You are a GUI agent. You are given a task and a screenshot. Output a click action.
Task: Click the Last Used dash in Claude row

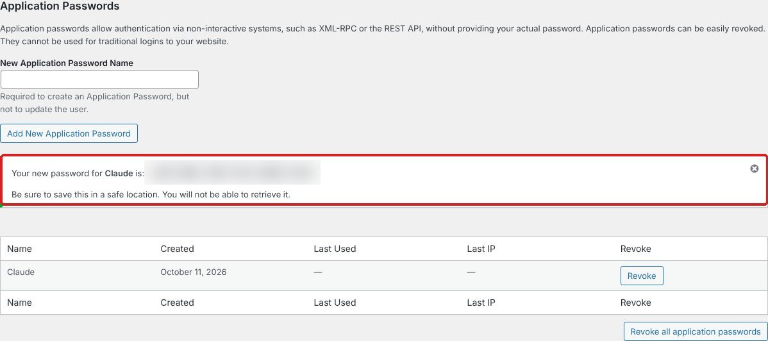pyautogui.click(x=318, y=272)
